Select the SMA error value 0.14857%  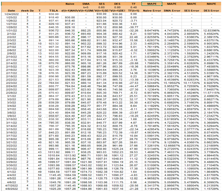click(x=172, y=40)
